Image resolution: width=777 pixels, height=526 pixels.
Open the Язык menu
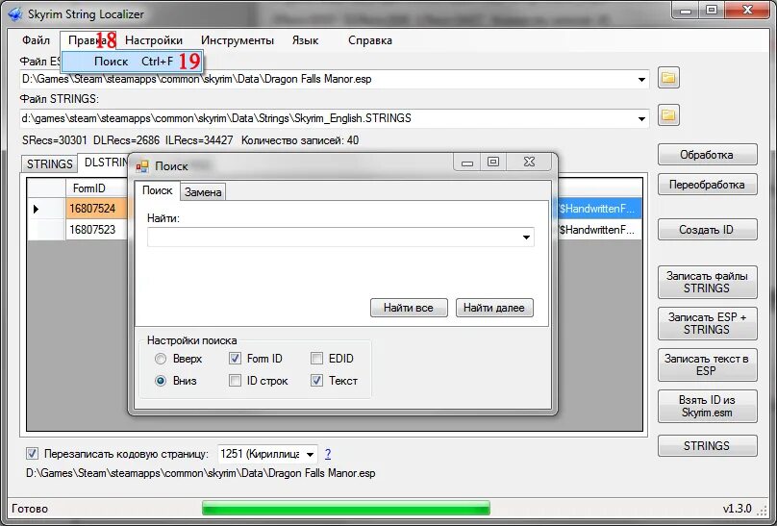(305, 40)
